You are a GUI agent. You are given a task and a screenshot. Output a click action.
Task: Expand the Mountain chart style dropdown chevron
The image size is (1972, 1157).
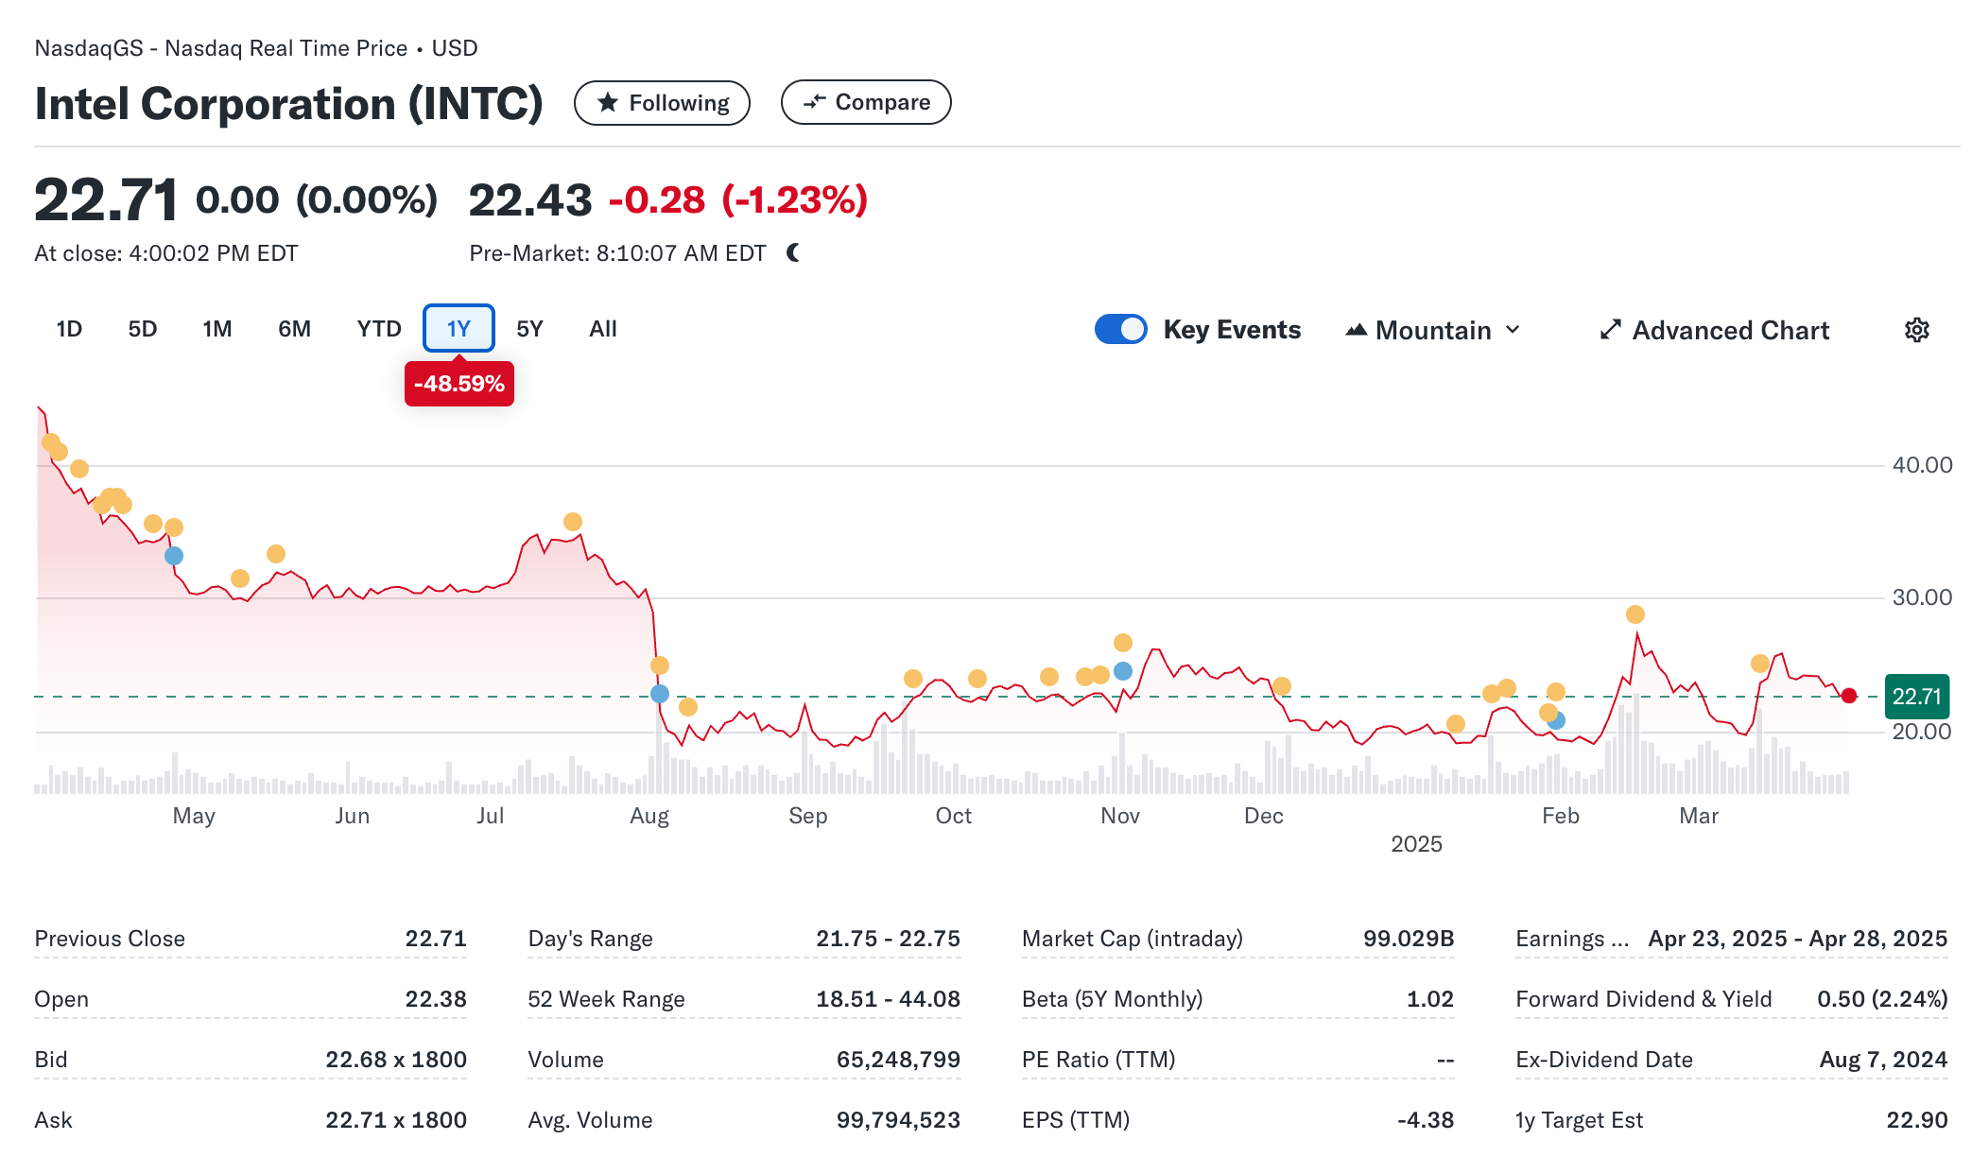tap(1513, 330)
